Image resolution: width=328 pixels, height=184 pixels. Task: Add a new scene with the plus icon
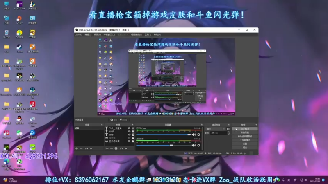pyautogui.click(x=77, y=148)
